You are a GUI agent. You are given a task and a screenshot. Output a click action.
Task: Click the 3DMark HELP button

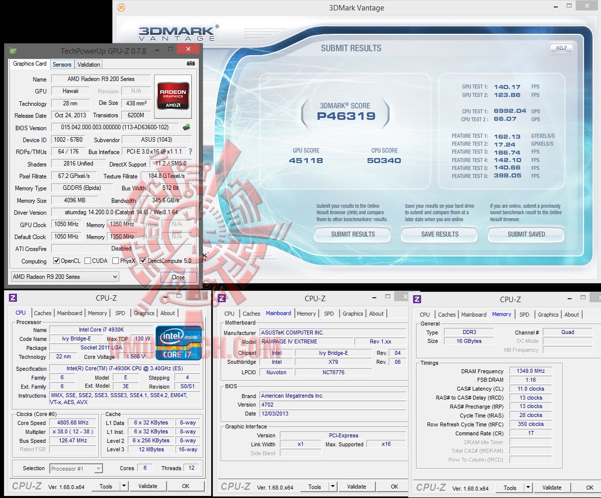[x=561, y=48]
